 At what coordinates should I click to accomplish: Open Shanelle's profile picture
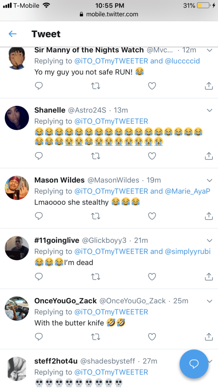(x=17, y=118)
